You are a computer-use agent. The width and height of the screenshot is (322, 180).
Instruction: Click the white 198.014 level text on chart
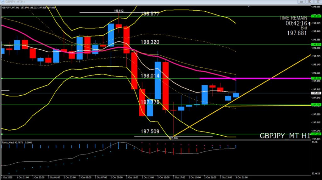tap(150, 76)
